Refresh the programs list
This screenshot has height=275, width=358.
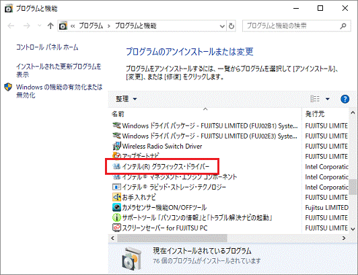231,26
